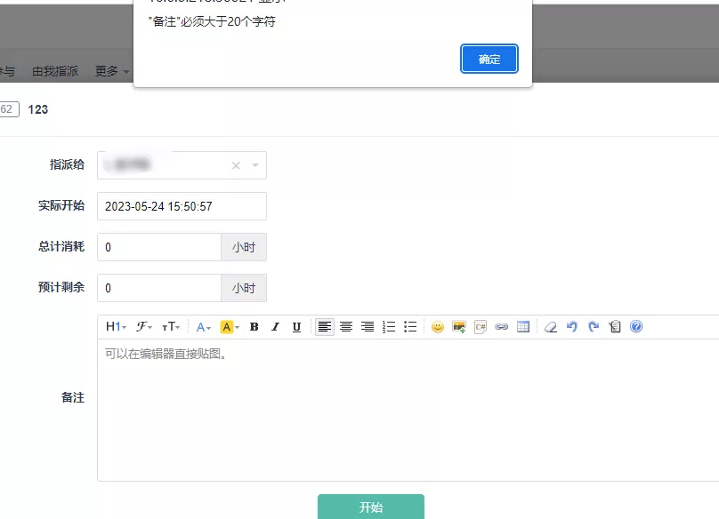Clear formatting with the eraser icon

tap(551, 327)
